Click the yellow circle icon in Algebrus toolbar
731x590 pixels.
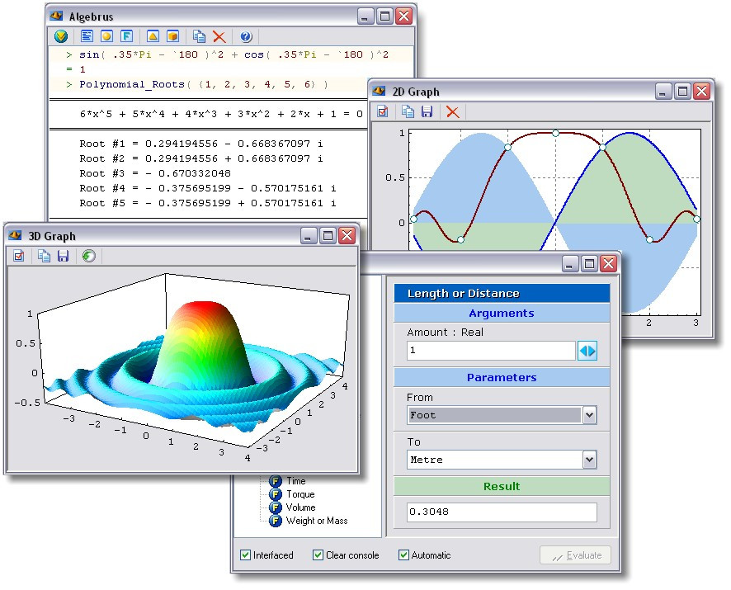[x=106, y=36]
